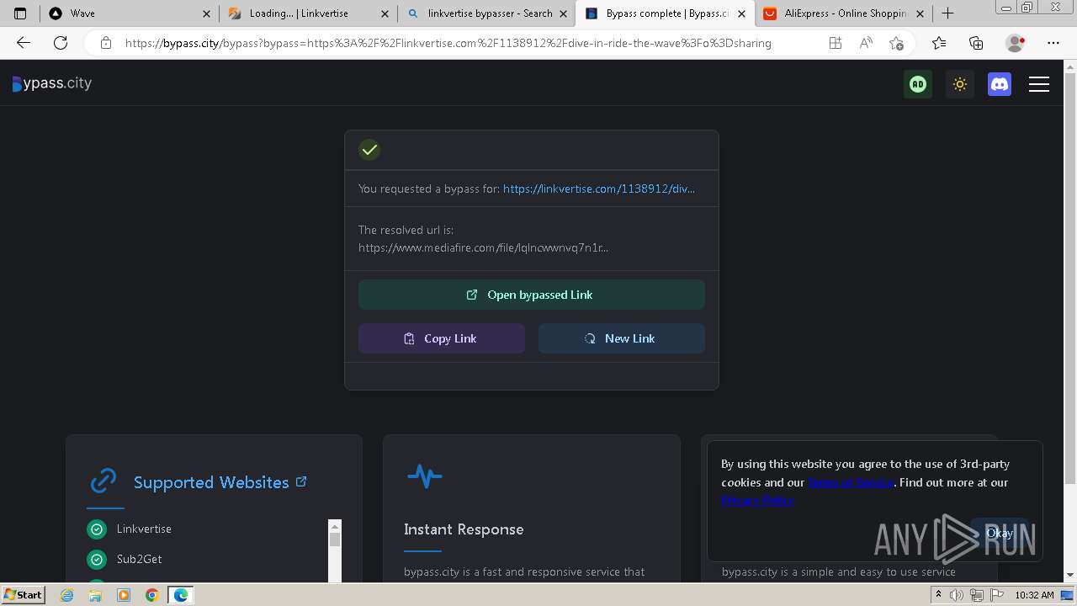This screenshot has height=606, width=1077.
Task: Open the Windows Start menu
Action: [24, 595]
